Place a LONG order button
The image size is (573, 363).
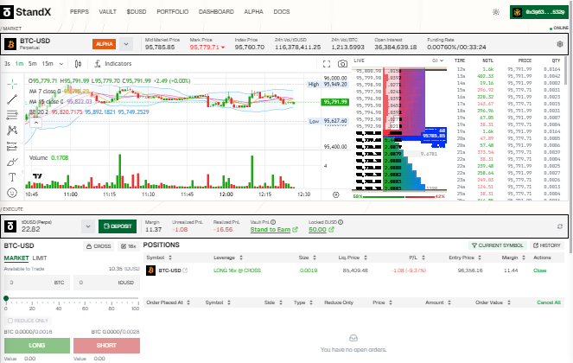[37, 346]
